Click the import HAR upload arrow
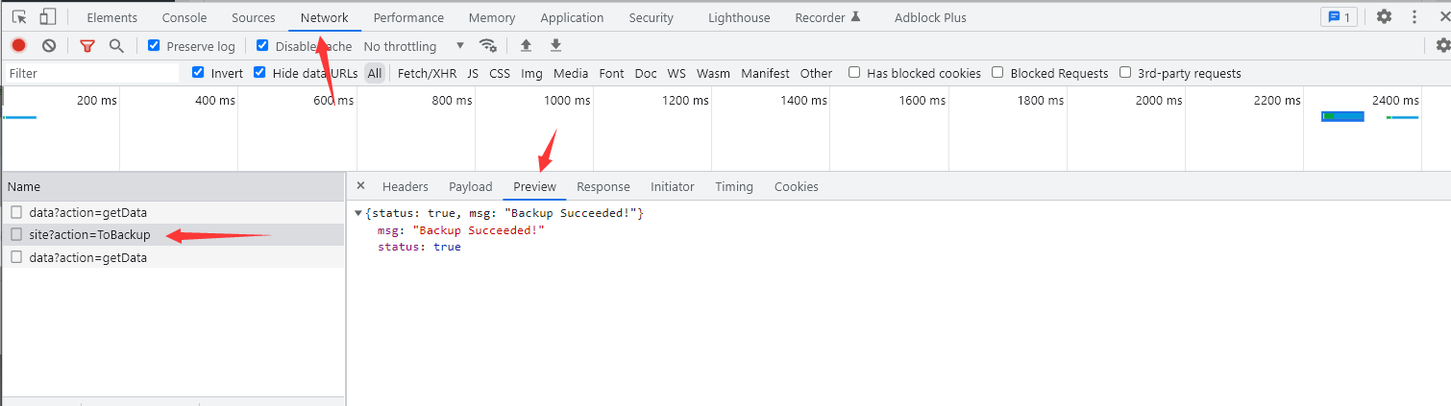The height and width of the screenshot is (406, 1451). (526, 45)
